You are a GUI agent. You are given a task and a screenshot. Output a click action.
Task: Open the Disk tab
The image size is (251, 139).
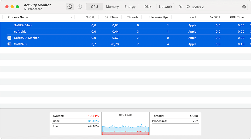point(148,7)
